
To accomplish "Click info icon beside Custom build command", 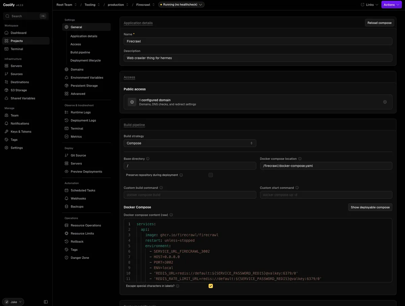I will point(161,188).
